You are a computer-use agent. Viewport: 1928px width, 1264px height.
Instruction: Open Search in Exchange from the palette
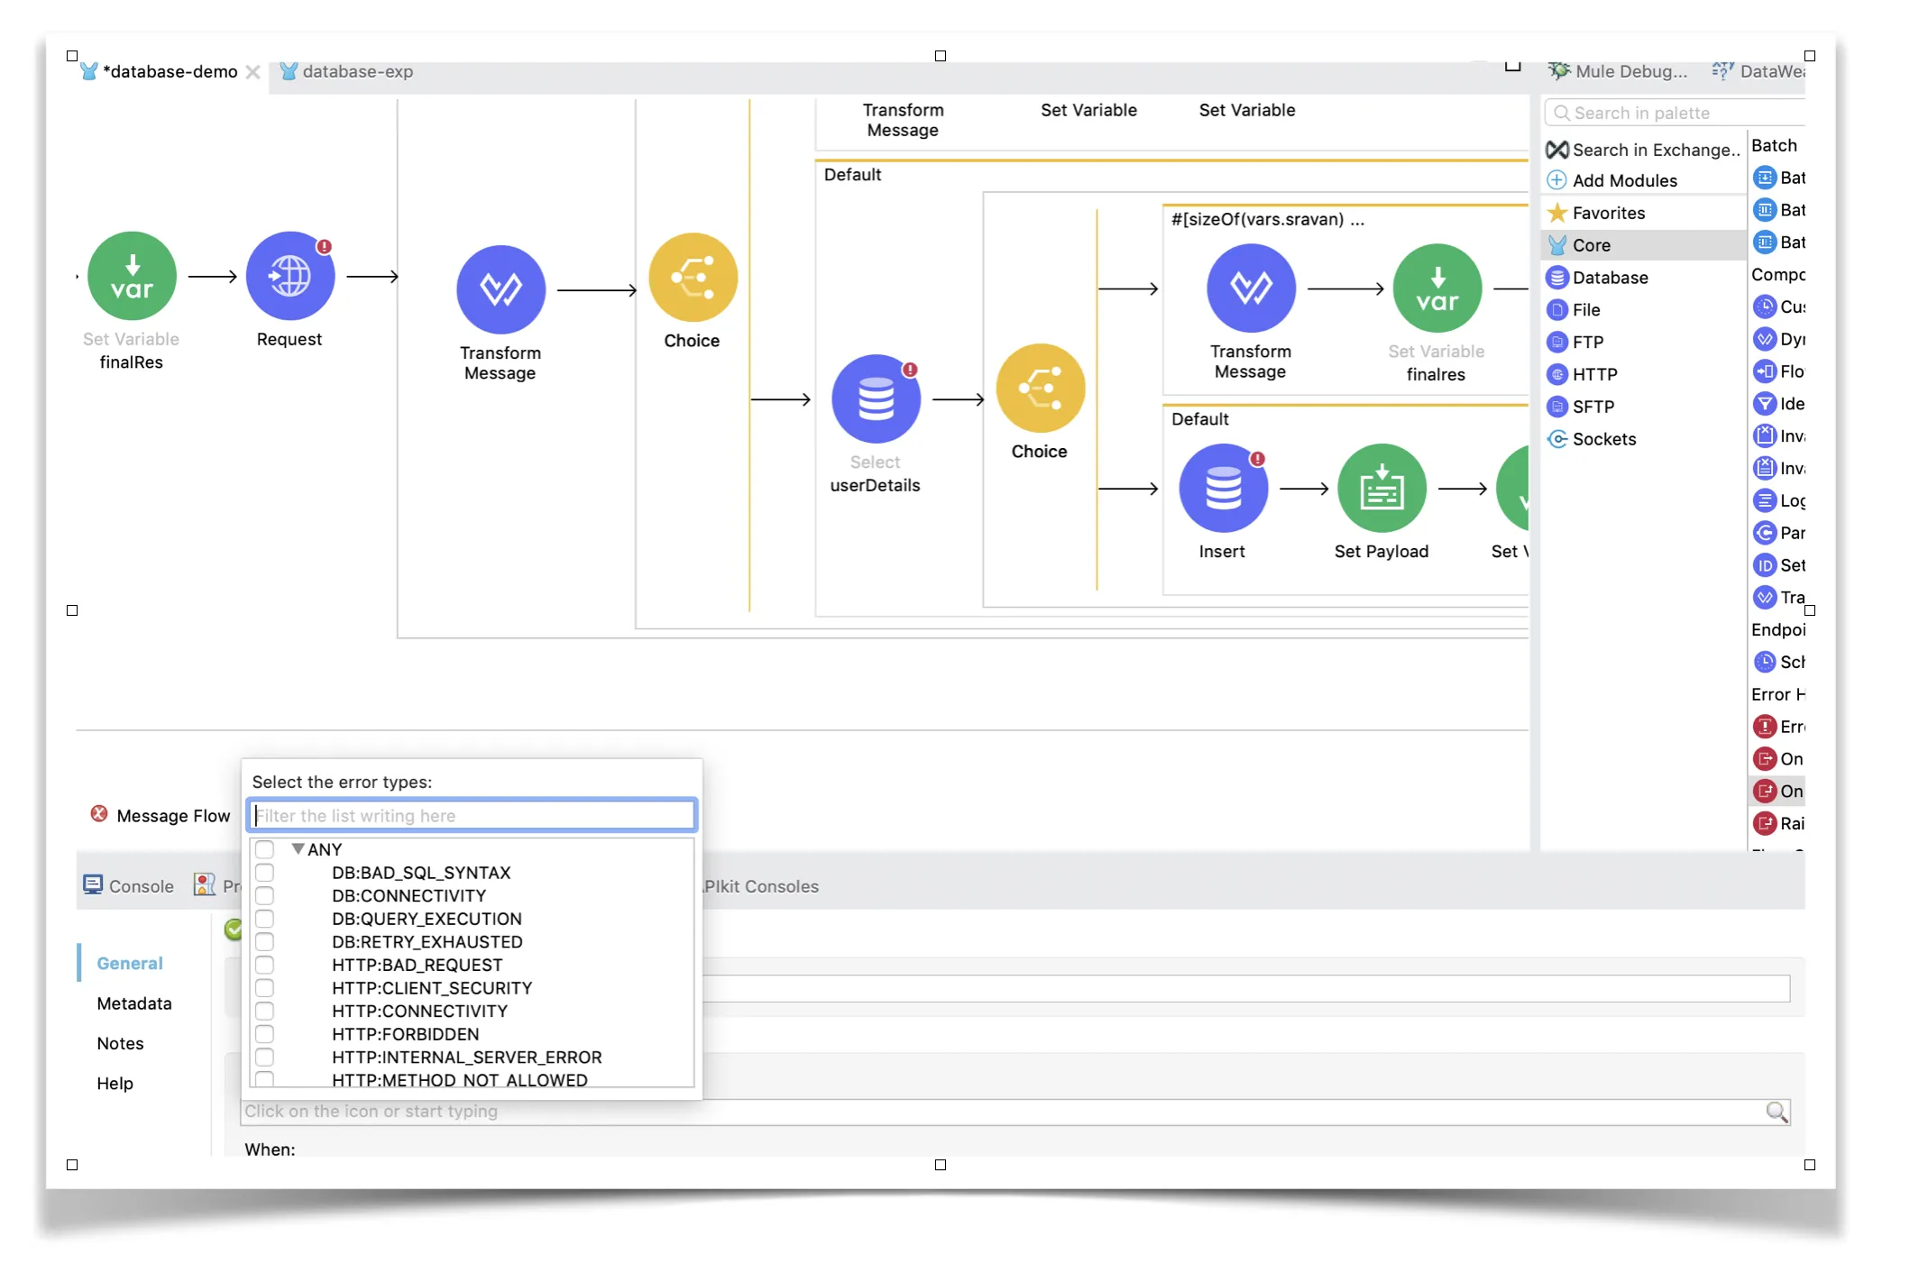tap(1643, 150)
